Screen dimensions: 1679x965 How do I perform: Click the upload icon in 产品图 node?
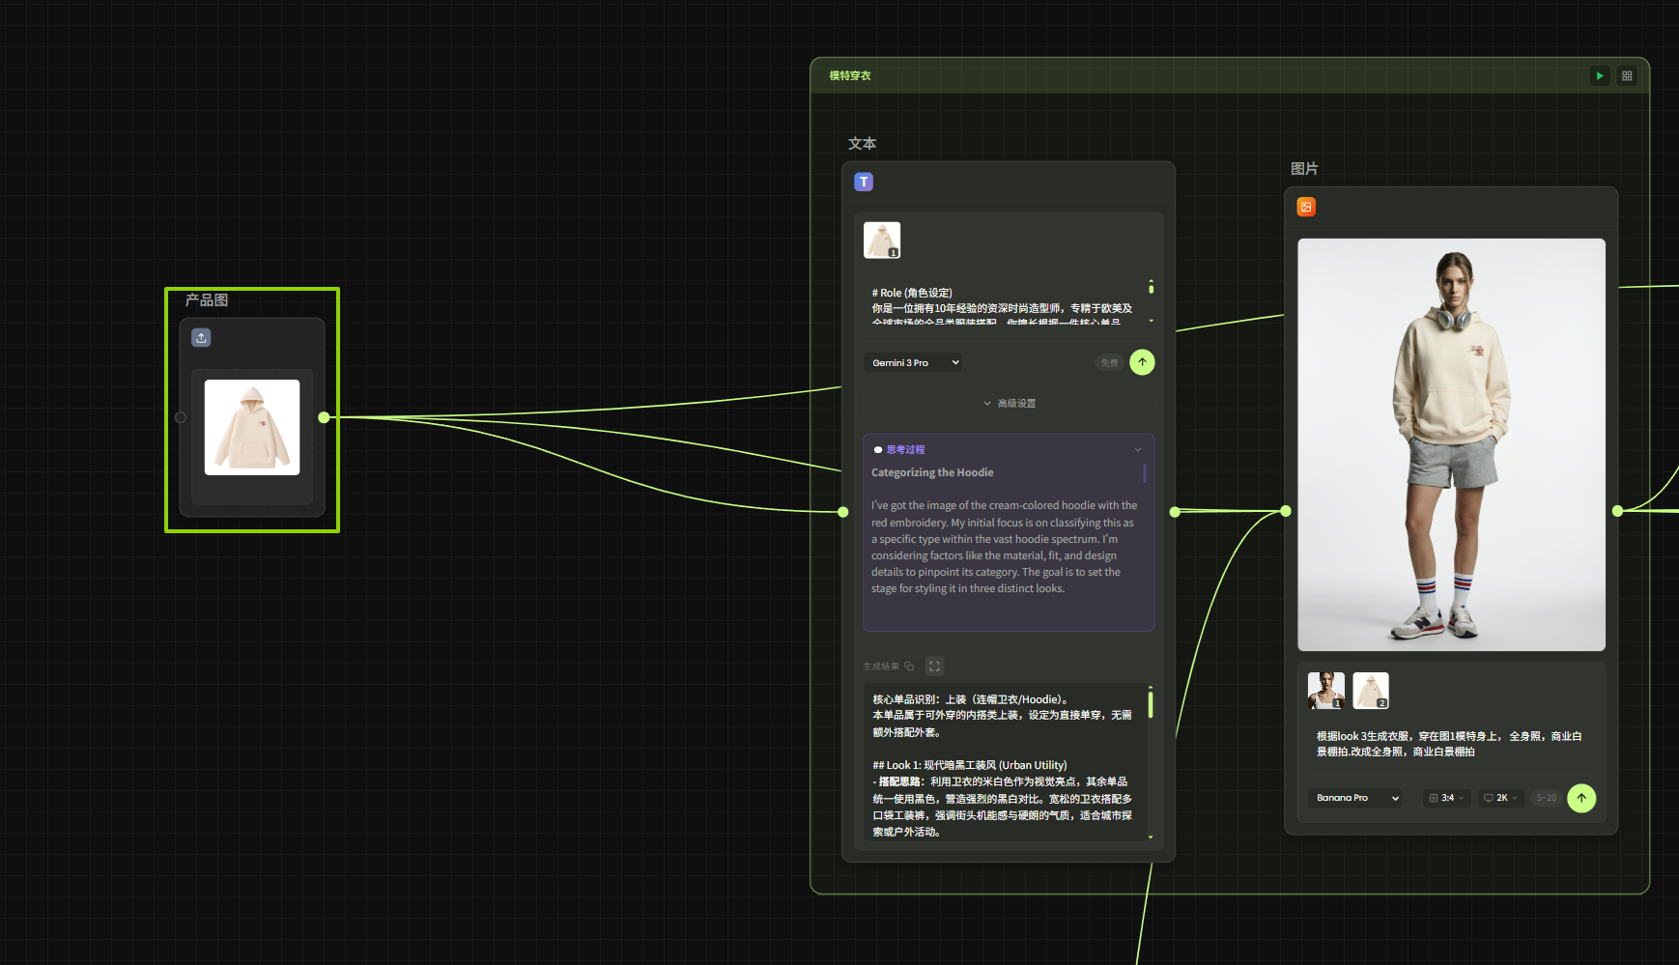[201, 338]
